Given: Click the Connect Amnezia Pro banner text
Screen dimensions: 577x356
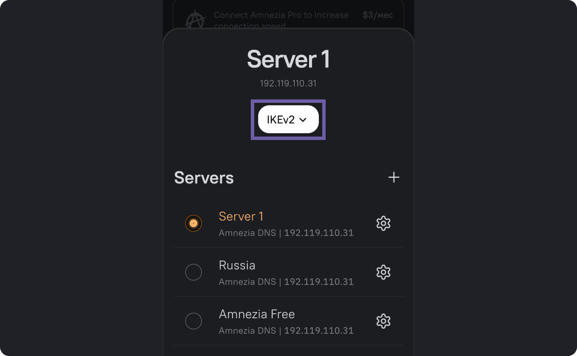Looking at the screenshot, I should coord(281,15).
